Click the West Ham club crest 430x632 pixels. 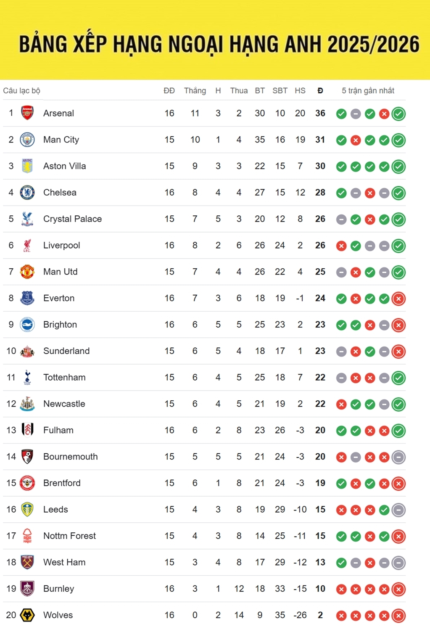(27, 562)
